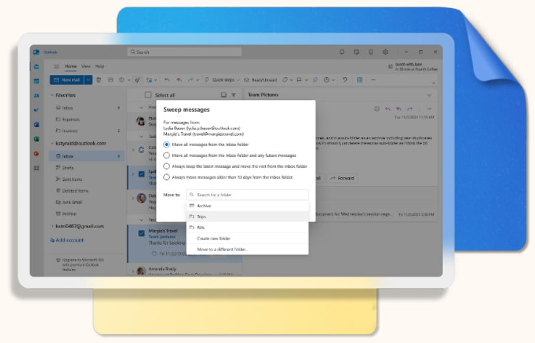Click the Settings gear icon
Image resolution: width=535 pixels, height=343 pixels.
click(386, 52)
